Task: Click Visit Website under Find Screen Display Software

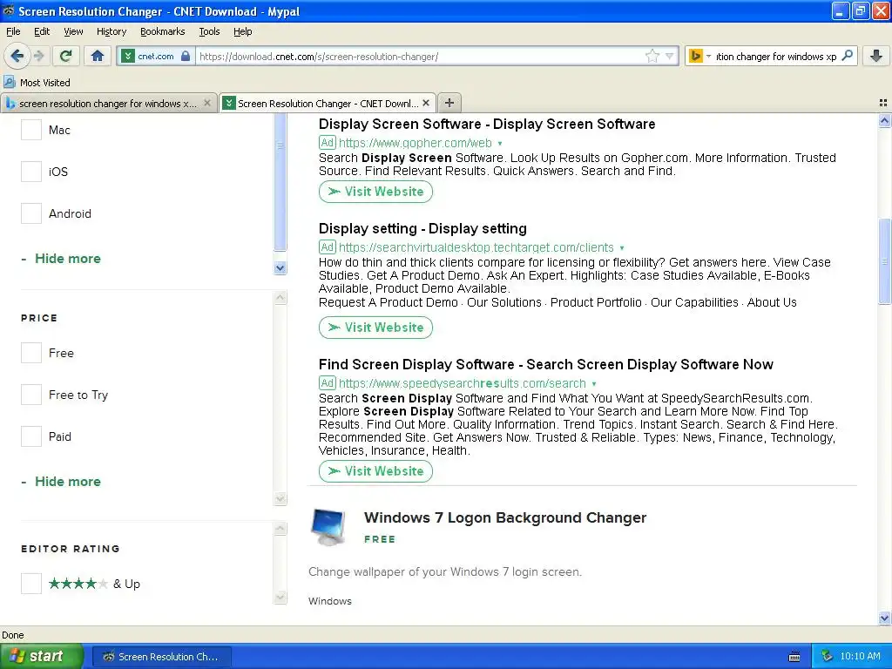Action: coord(375,471)
